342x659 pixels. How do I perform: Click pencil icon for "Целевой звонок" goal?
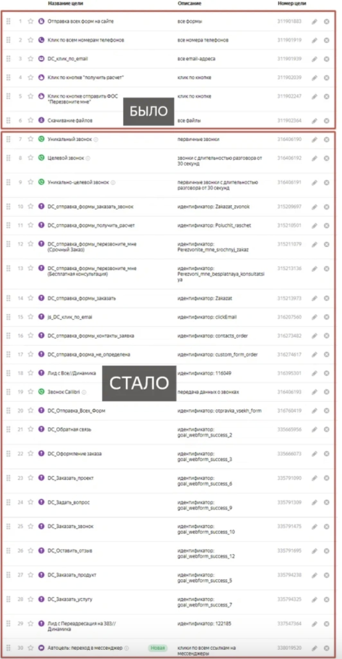pos(315,158)
